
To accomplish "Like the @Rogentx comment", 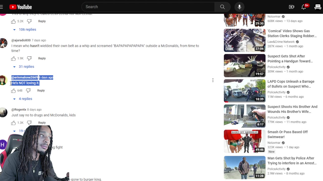I will [13, 123].
